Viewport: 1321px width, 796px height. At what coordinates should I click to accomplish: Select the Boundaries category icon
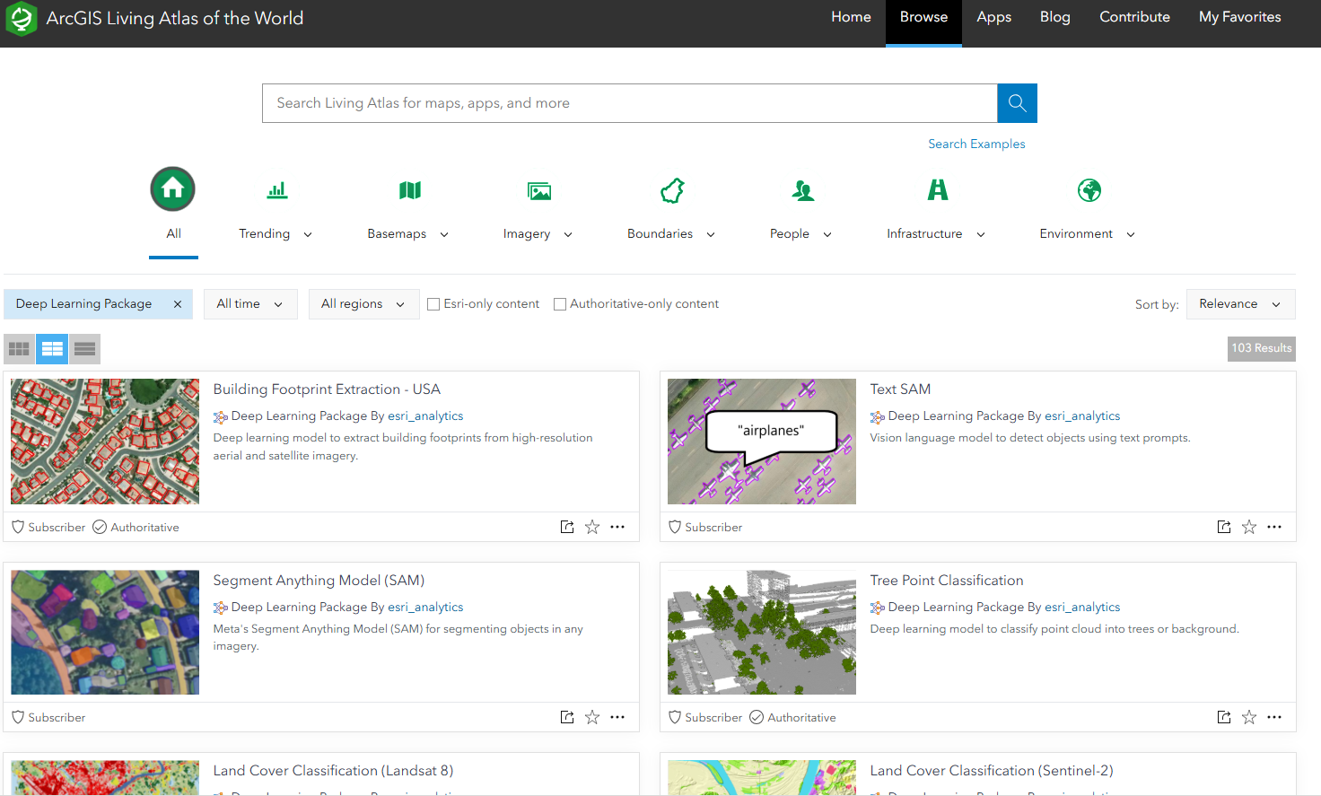pos(671,190)
